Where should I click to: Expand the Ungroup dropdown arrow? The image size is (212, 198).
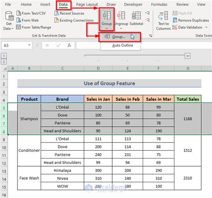click(121, 28)
